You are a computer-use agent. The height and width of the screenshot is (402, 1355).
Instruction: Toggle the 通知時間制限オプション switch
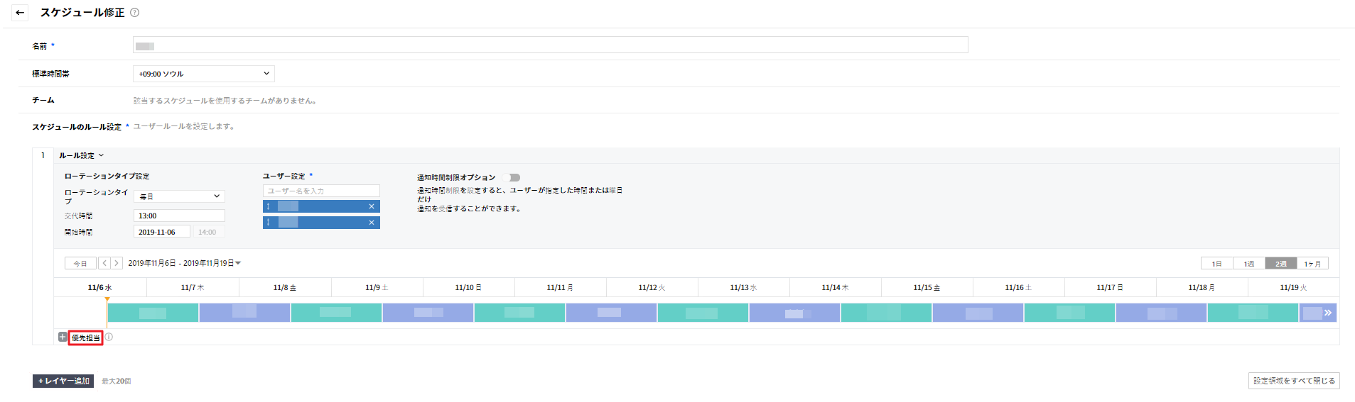click(x=512, y=177)
